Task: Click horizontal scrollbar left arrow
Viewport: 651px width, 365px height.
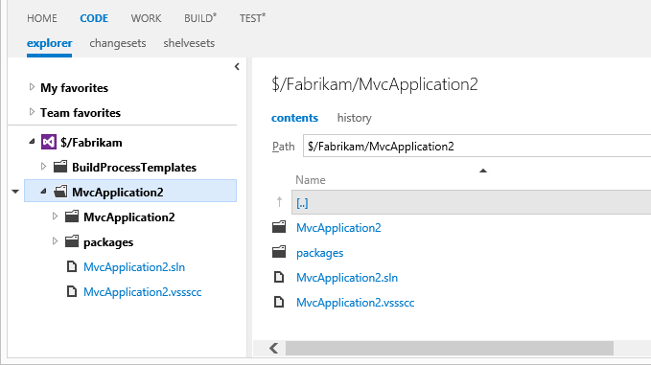Action: pos(274,348)
